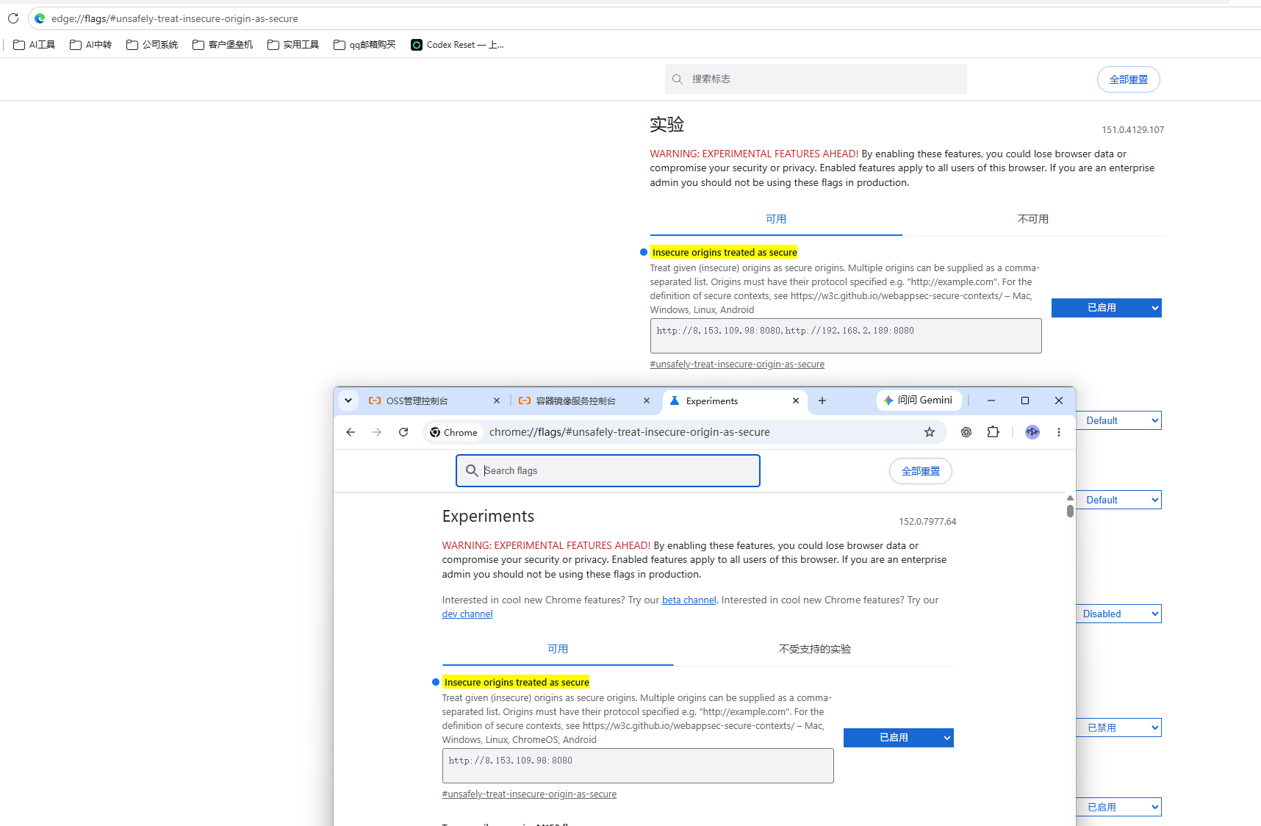
Task: Open Chrome's 已启用 dropdown for insecure origins
Action: [899, 738]
